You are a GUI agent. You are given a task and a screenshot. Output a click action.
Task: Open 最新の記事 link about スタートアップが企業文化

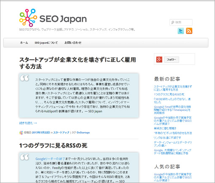point(173,88)
